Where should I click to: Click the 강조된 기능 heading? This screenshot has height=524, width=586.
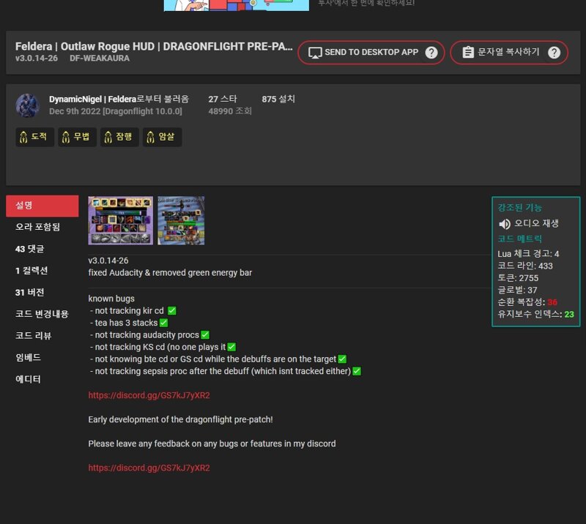point(519,208)
